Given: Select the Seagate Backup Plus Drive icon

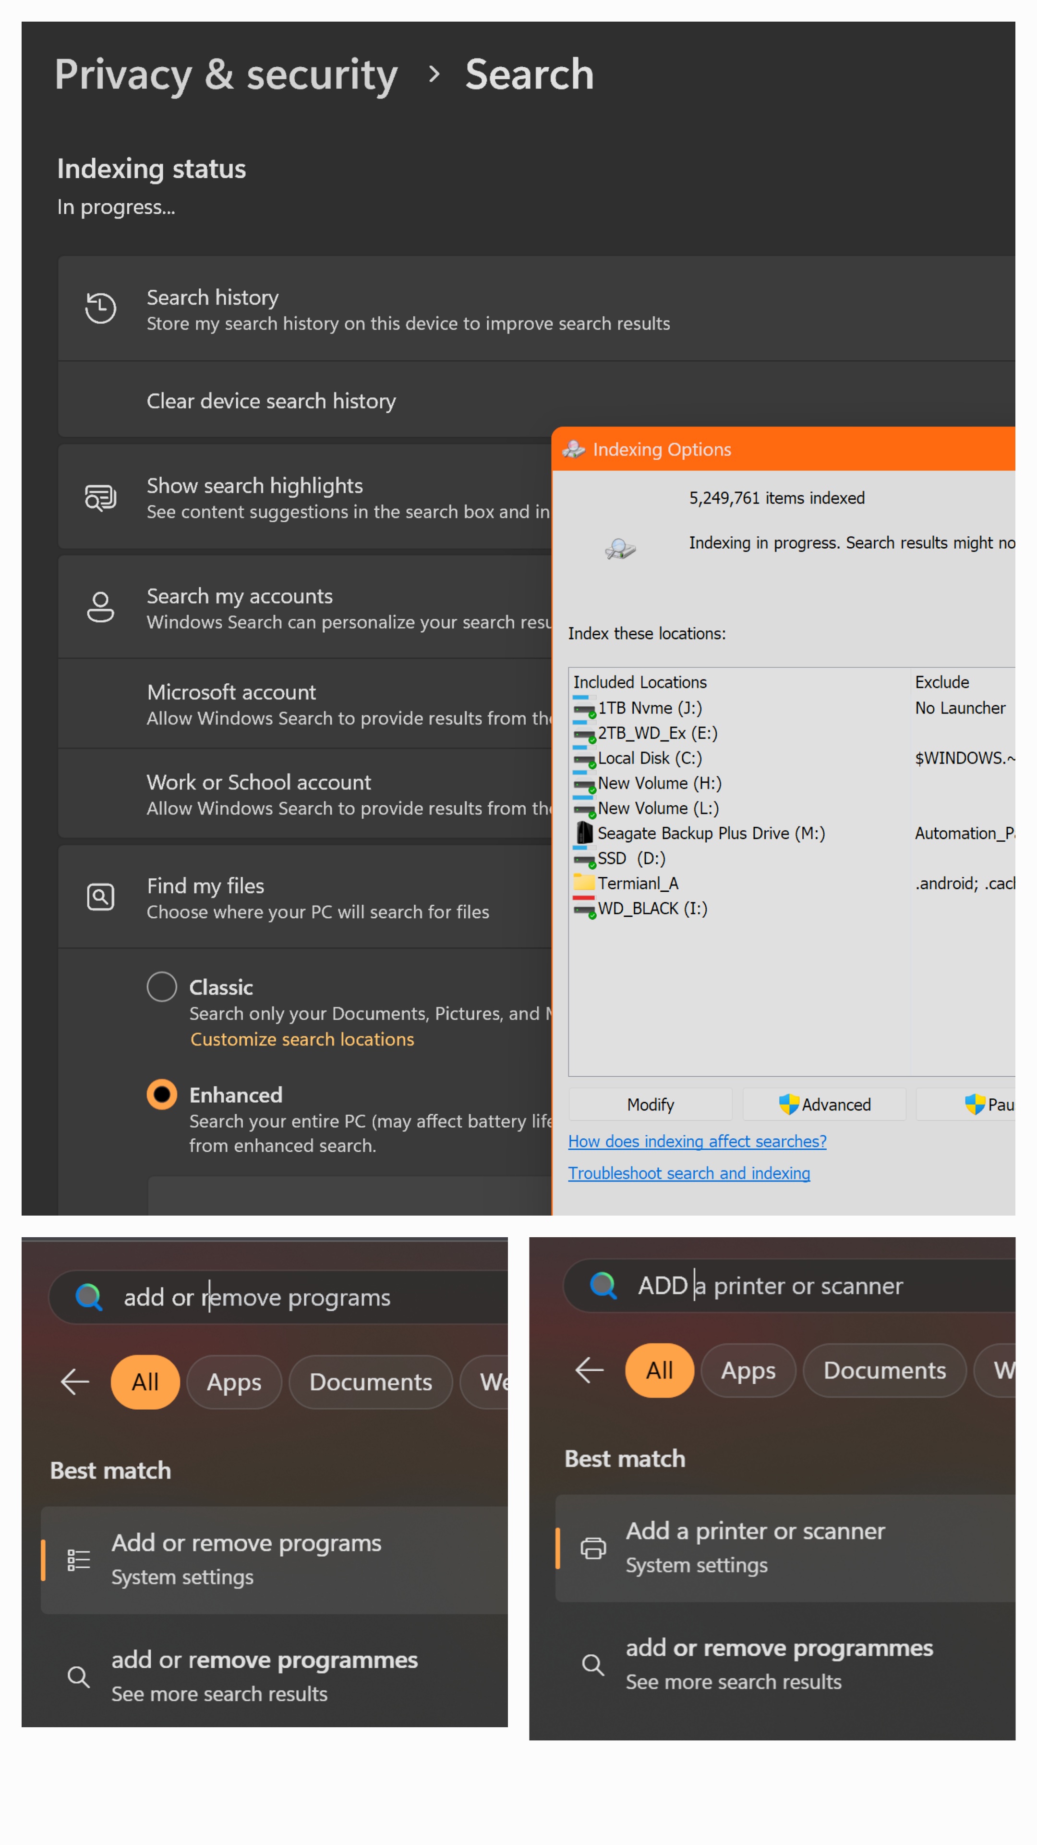Looking at the screenshot, I should click(x=585, y=833).
